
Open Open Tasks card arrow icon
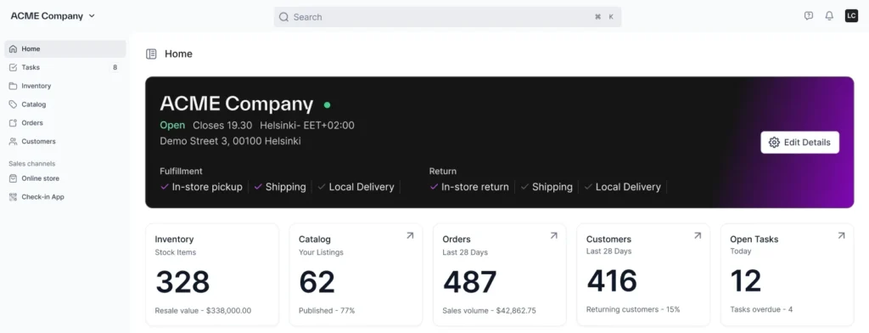[841, 236]
